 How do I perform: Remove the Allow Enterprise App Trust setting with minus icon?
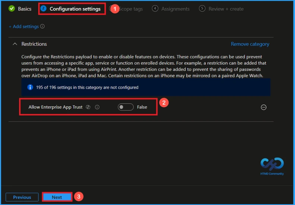tap(264, 107)
